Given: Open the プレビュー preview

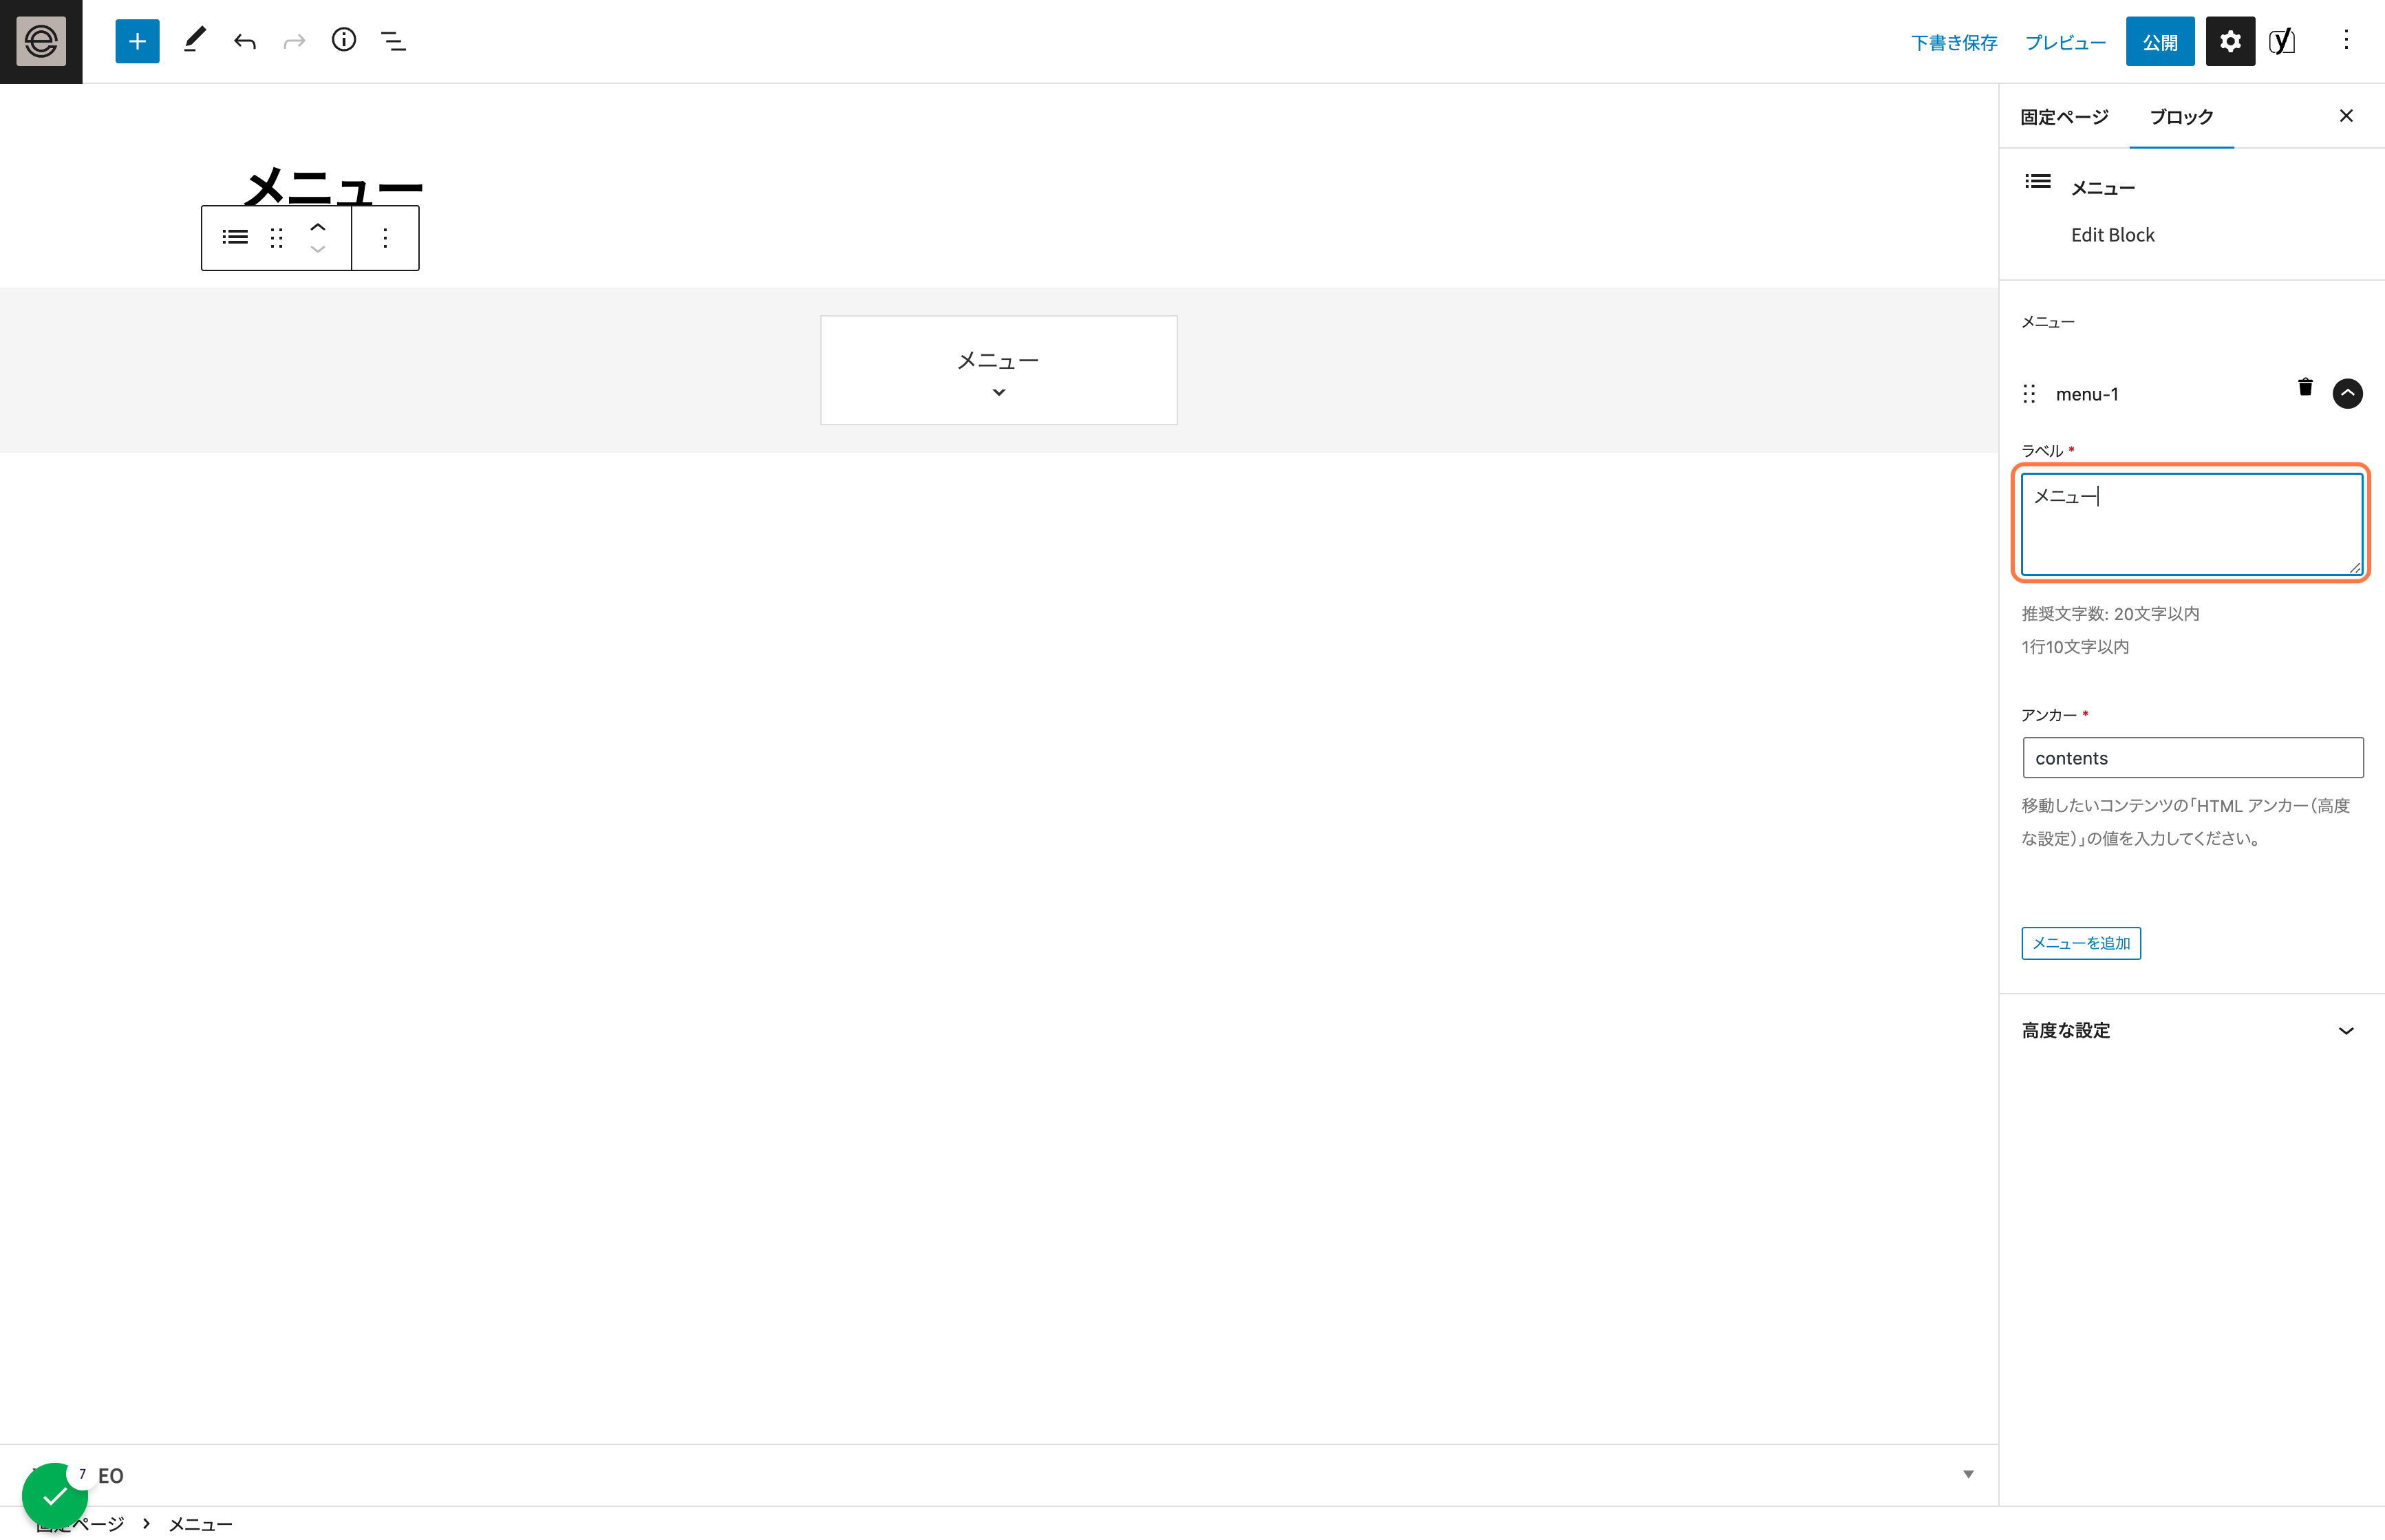Looking at the screenshot, I should 2065,43.
